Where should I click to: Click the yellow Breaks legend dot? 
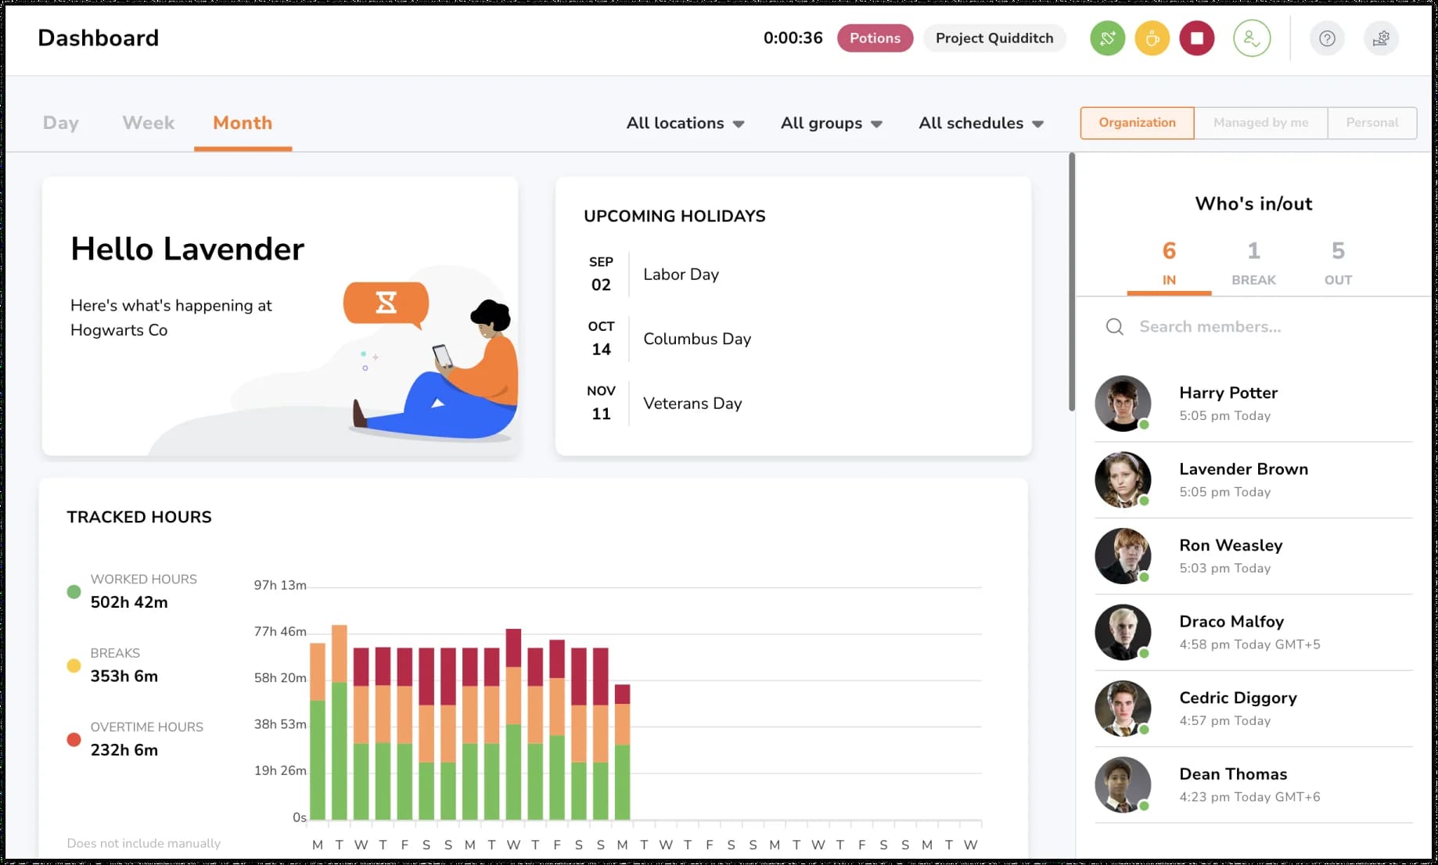74,666
